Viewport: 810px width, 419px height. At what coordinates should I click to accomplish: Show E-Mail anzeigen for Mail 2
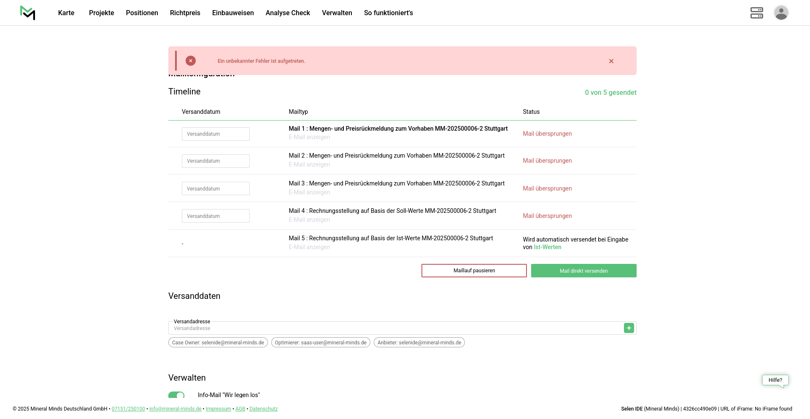coord(309,164)
